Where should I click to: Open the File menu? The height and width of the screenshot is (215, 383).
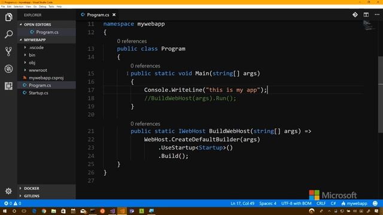pyautogui.click(x=3, y=7)
